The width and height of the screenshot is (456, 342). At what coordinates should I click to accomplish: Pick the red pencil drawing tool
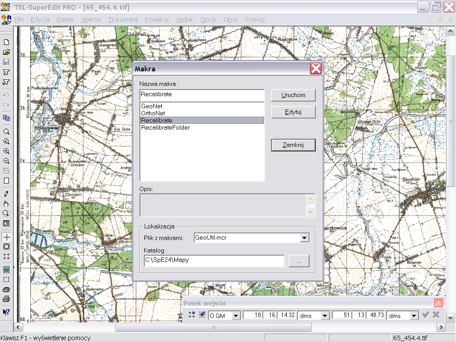coord(6,194)
